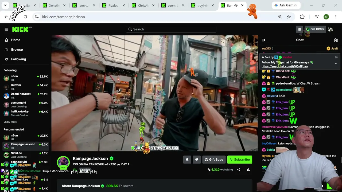The height and width of the screenshot is (192, 342).
Task: Open the chat users list icon
Action: tap(336, 40)
